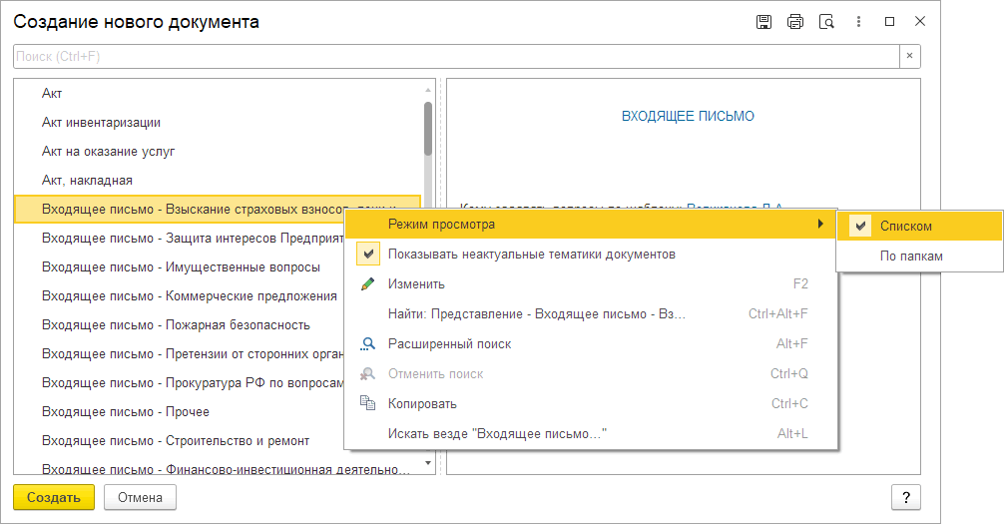
Task: Open the print preview magnifier icon
Action: [x=825, y=22]
